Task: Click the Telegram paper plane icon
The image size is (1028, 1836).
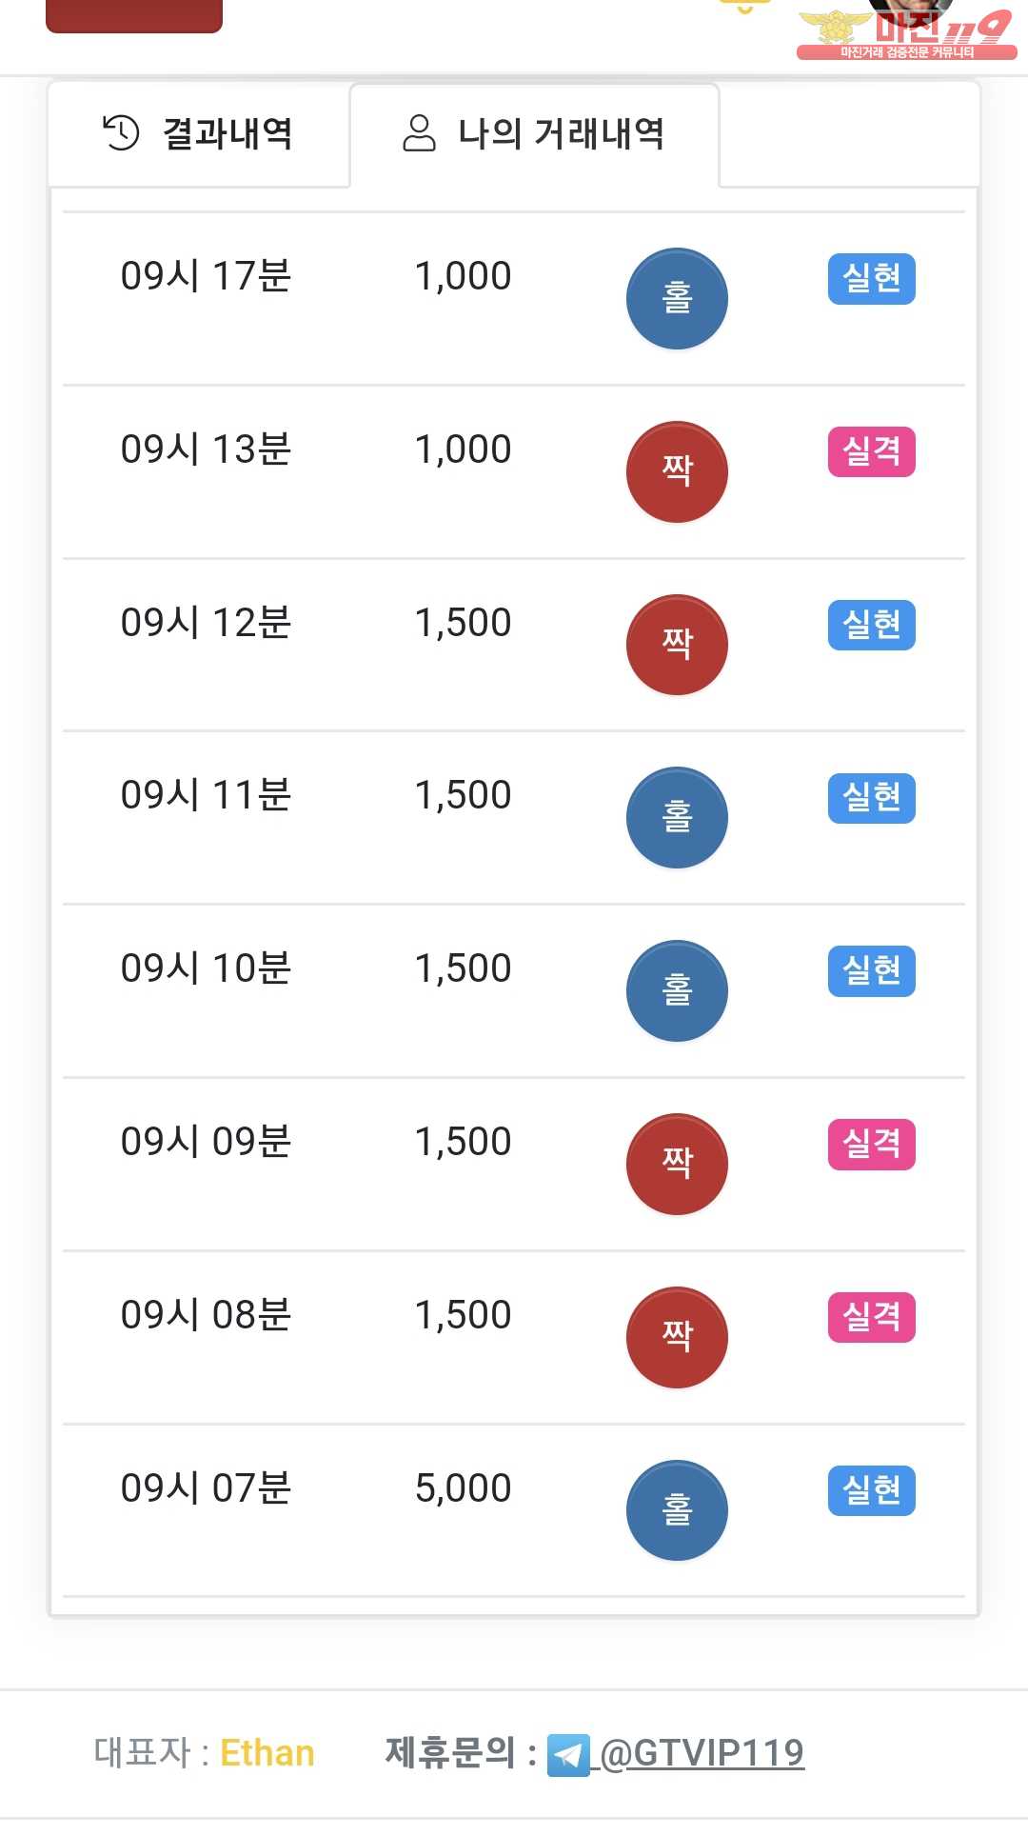Action: click(x=568, y=1755)
